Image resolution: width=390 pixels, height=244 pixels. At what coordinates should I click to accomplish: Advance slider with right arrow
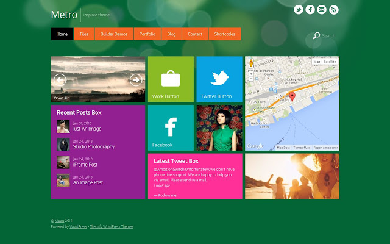[x=136, y=79]
